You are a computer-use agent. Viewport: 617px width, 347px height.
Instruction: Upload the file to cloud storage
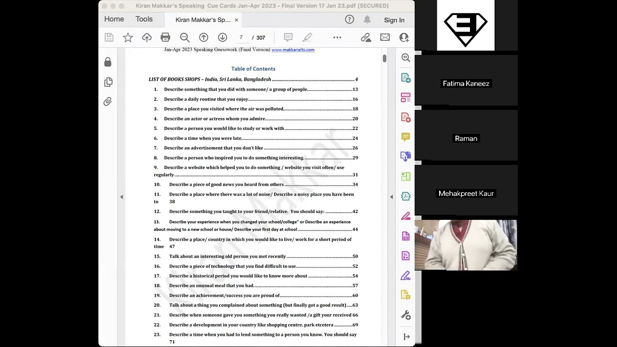pyautogui.click(x=147, y=38)
